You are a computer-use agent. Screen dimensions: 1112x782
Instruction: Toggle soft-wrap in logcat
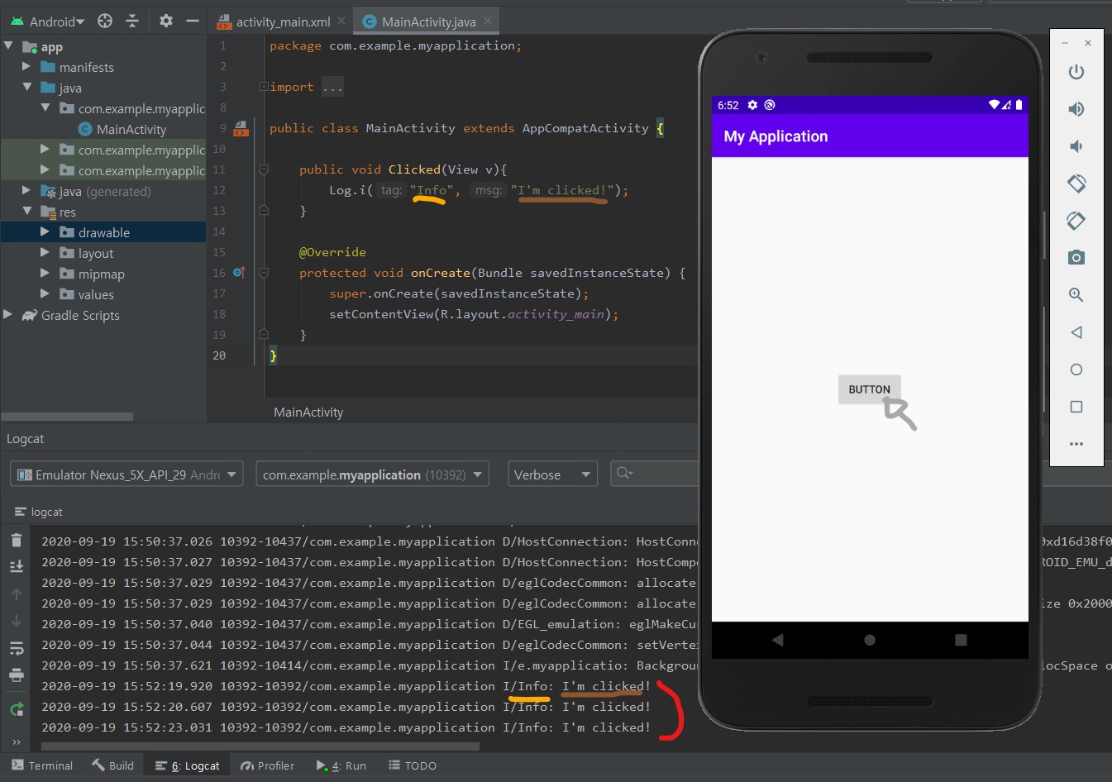click(17, 648)
